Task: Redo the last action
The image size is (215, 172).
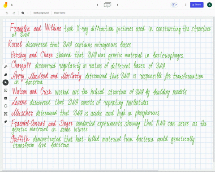Action: click(x=14, y=13)
